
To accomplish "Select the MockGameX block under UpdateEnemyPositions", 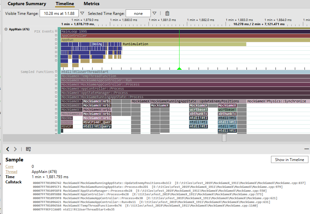I will point(160,105).
